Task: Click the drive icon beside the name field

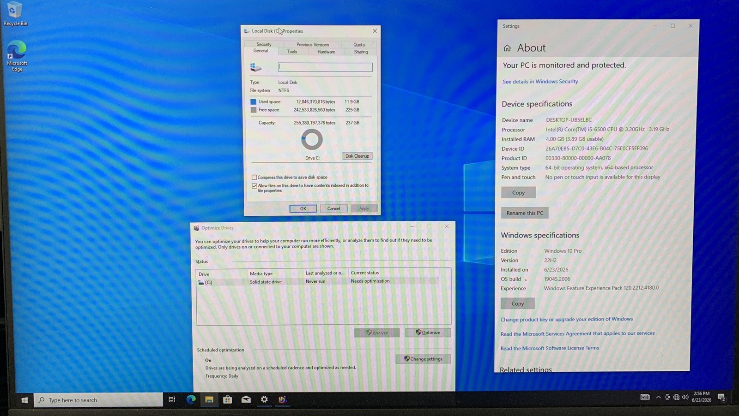Action: point(255,67)
